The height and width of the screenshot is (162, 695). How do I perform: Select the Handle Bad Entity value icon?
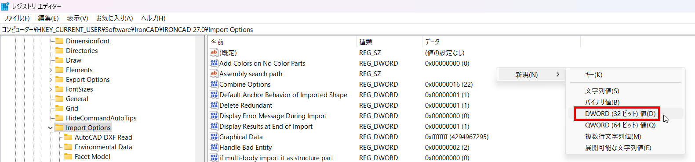pyautogui.click(x=214, y=147)
